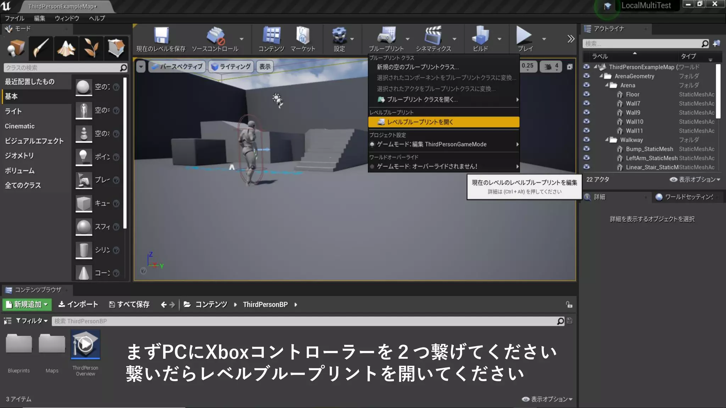Select the Geometry Editing mode icon

(116, 48)
